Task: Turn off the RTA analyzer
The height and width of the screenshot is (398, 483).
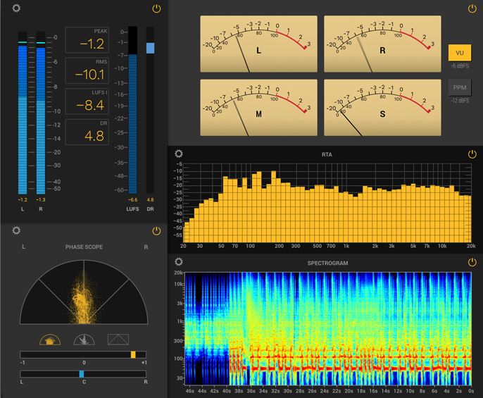Action: (x=472, y=154)
